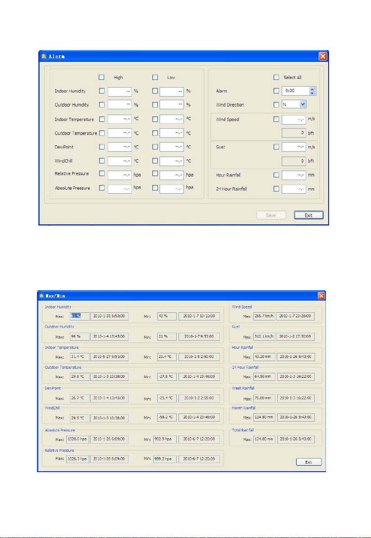371x538 pixels.
Task: Click the Indoor Humidity high value field
Action: point(119,92)
